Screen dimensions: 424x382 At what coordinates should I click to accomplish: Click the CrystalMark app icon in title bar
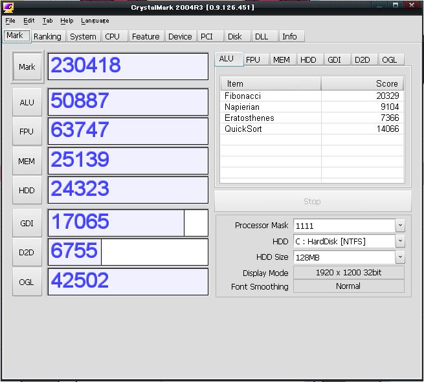click(x=8, y=8)
